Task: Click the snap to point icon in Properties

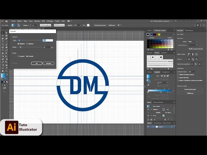Action: click(x=192, y=64)
